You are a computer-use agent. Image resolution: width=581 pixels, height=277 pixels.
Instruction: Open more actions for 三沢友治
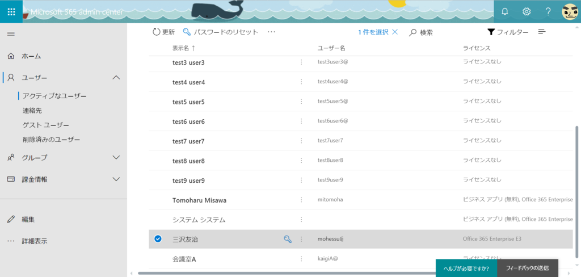[301, 239]
